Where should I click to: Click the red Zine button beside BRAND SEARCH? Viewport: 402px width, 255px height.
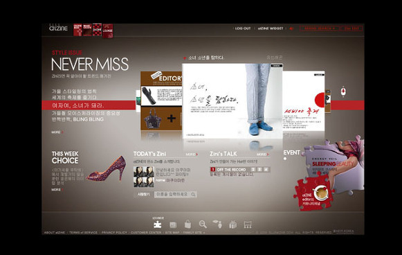click(351, 28)
